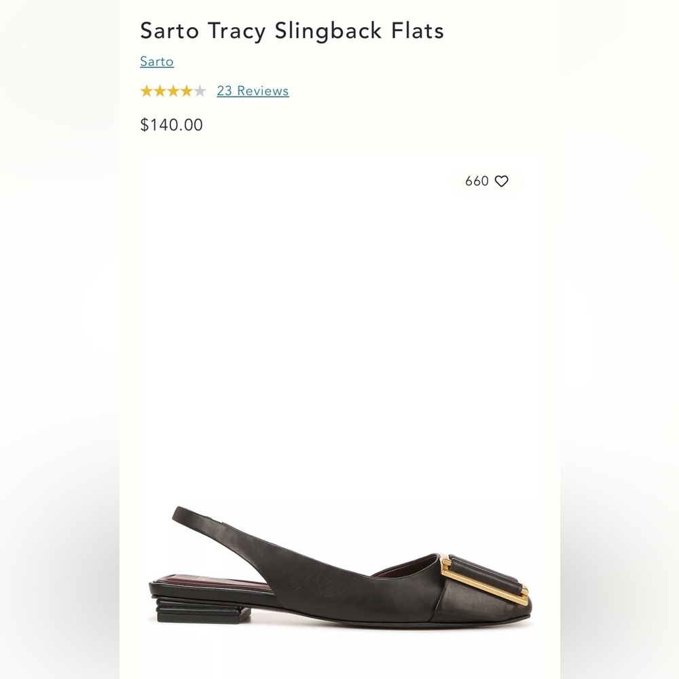Click the underlined Sarto text
Image resolution: width=679 pixels, height=679 pixels.
[156, 61]
